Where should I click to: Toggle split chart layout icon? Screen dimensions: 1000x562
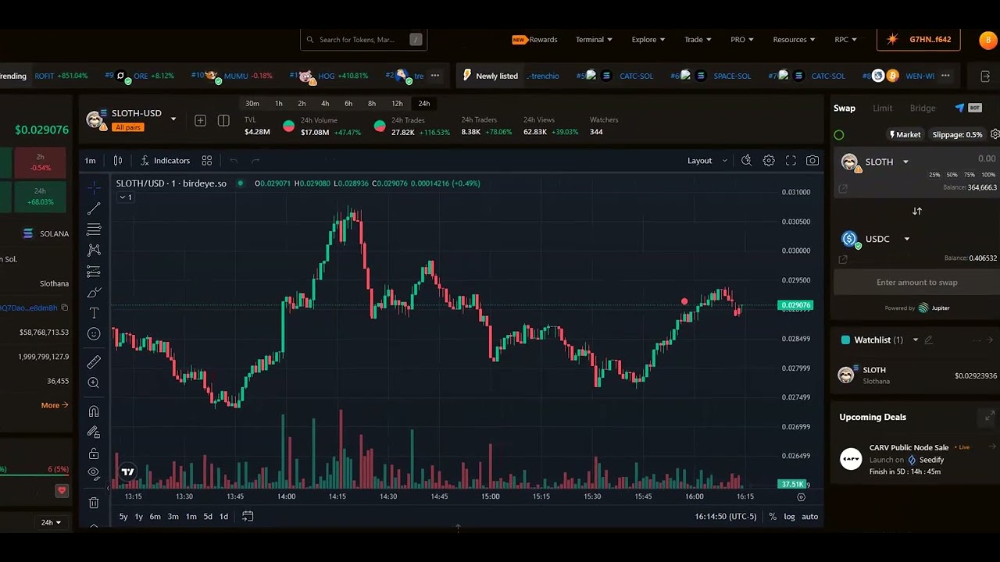point(223,120)
